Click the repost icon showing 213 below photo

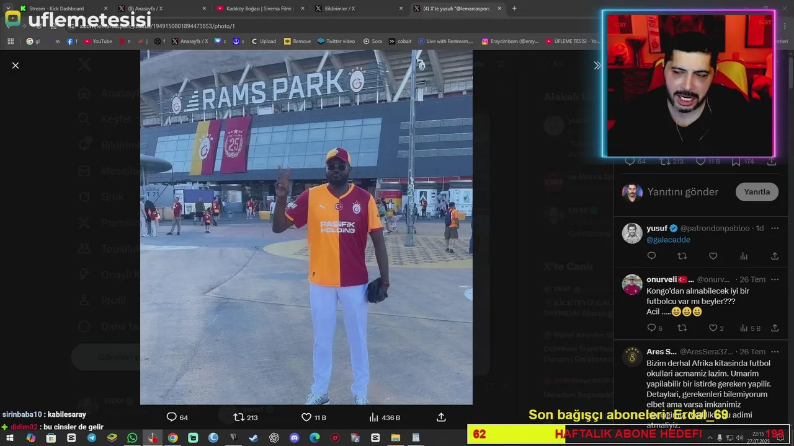coord(239,418)
